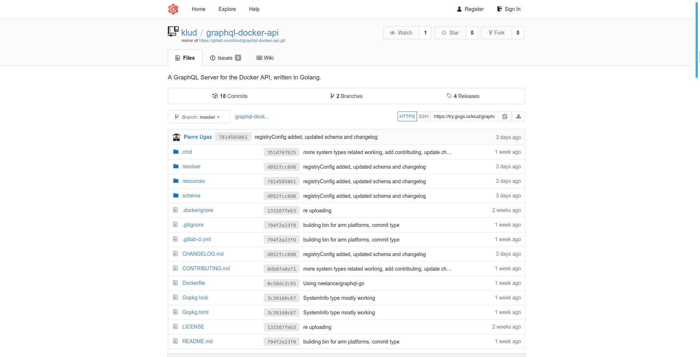Click the download repository icon
The height and width of the screenshot is (357, 700).
pyautogui.click(x=518, y=117)
